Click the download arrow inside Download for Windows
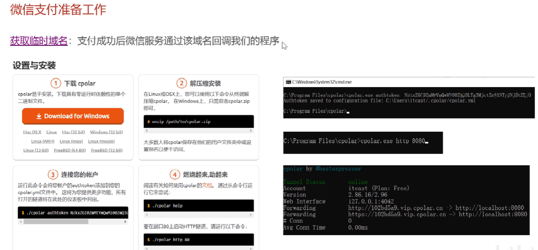Image resolution: width=538 pixels, height=250 pixels. pyautogui.click(x=39, y=116)
